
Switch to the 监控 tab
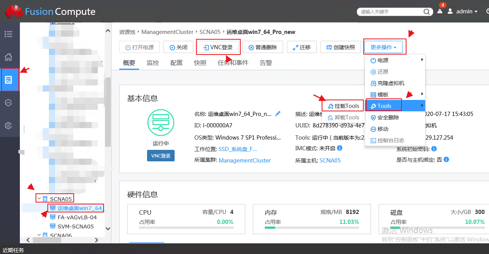[153, 63]
